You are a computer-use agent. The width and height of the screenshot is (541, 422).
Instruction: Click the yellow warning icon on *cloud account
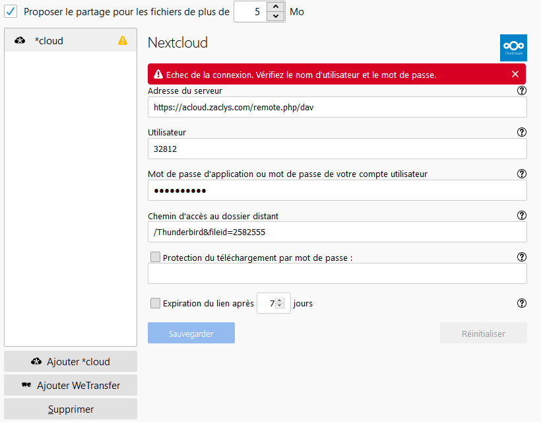(x=123, y=40)
